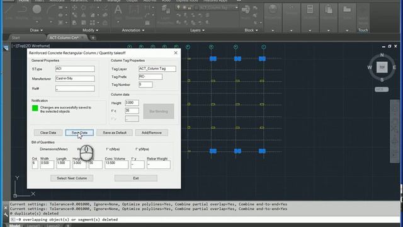Click the Top view control label in viewport
The image size is (403, 227).
[20, 46]
